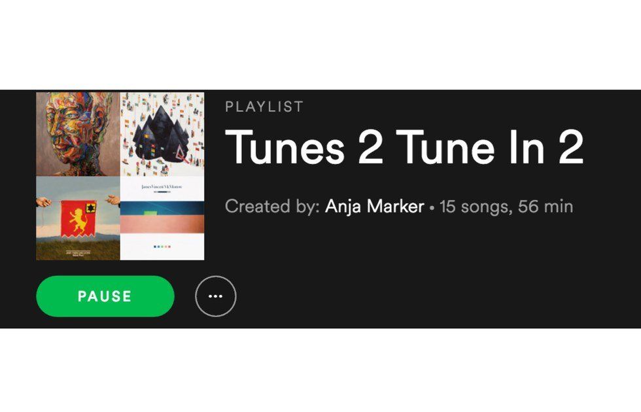This screenshot has width=641, height=412.
Task: Open the three-dot more options menu
Action: [x=215, y=296]
